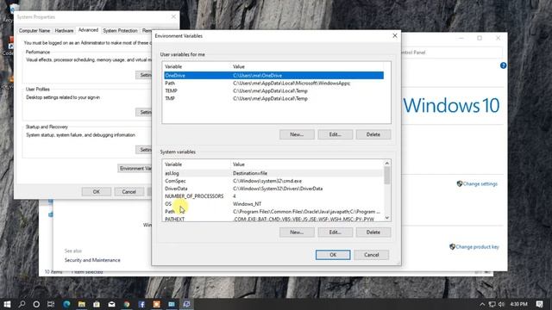Select asl.log system variable row
The height and width of the screenshot is (310, 552).
coord(273,173)
